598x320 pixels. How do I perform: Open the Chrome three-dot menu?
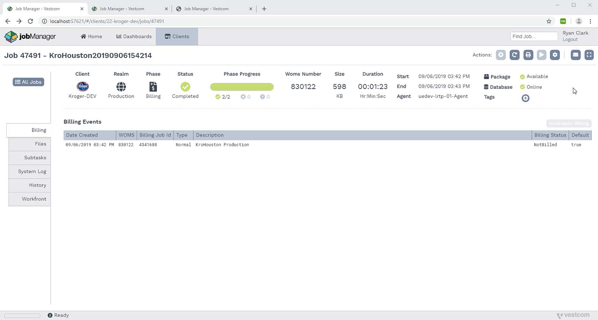[x=590, y=21]
